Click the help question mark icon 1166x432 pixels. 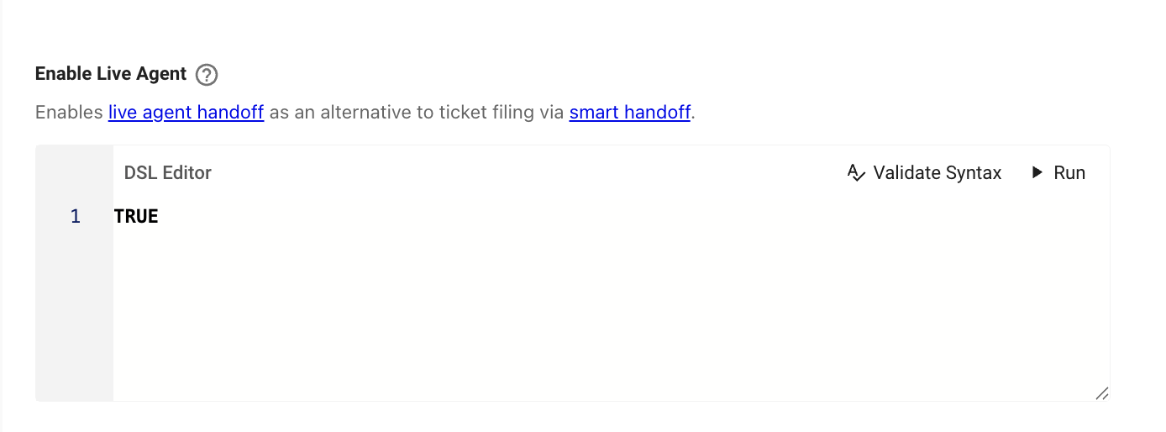pyautogui.click(x=207, y=75)
